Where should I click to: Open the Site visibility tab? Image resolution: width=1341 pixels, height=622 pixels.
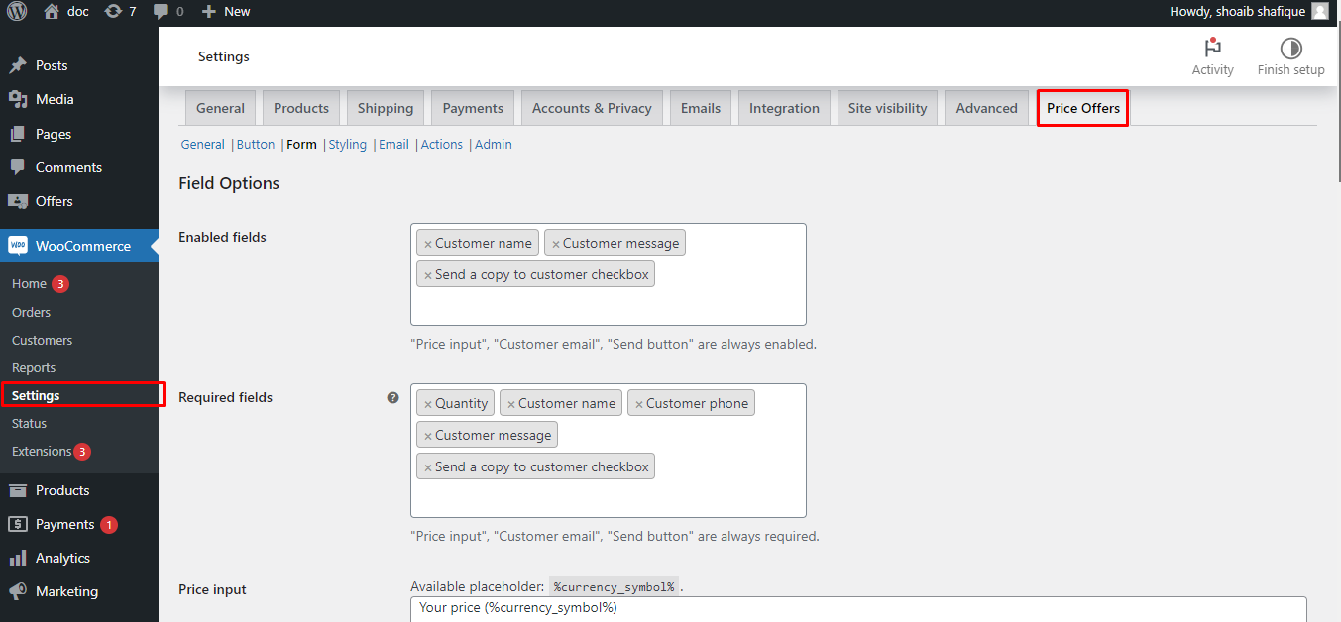887,108
